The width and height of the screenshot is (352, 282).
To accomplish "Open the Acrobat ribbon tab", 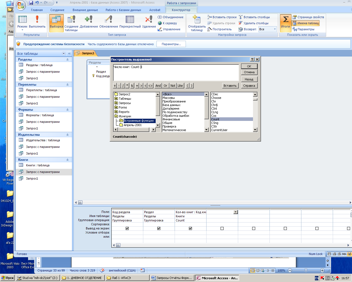I will [155, 10].
